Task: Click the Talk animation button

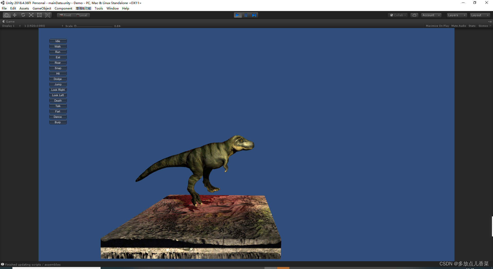Action: (x=58, y=106)
